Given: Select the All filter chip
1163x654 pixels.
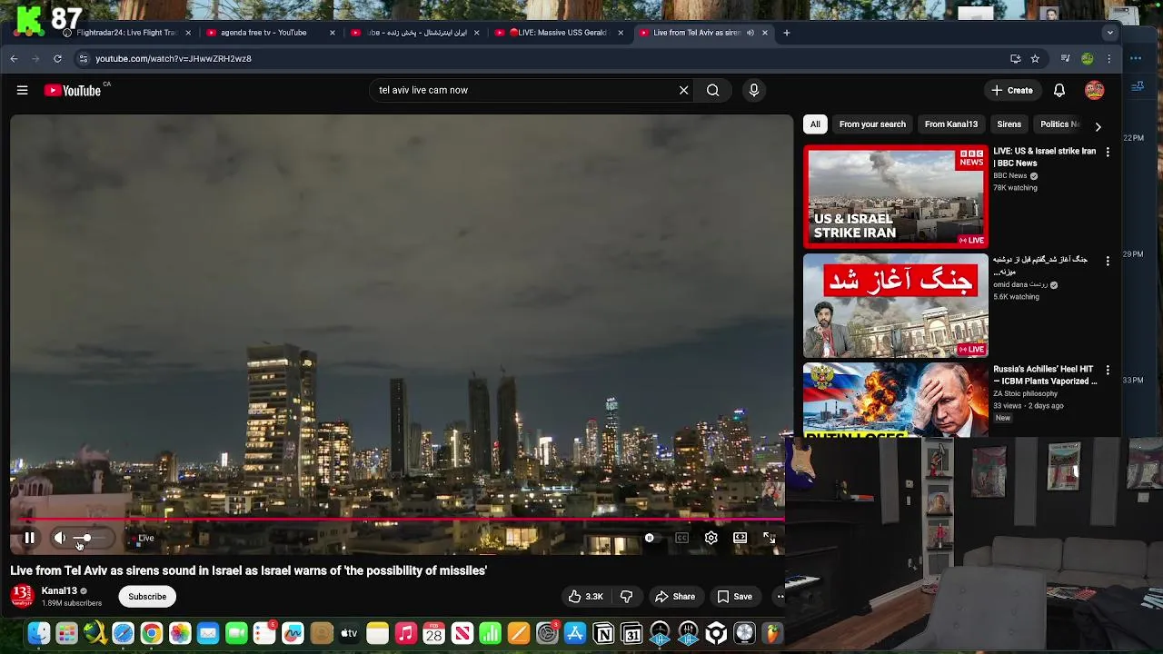Looking at the screenshot, I should [x=815, y=124].
